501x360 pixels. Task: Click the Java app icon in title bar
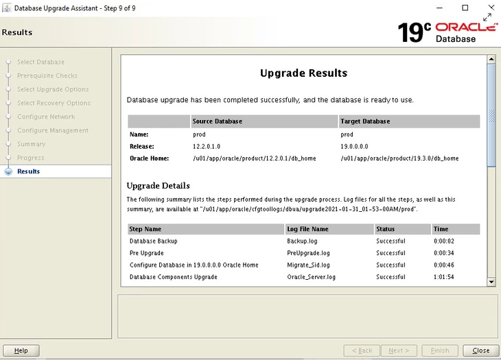tap(7, 8)
